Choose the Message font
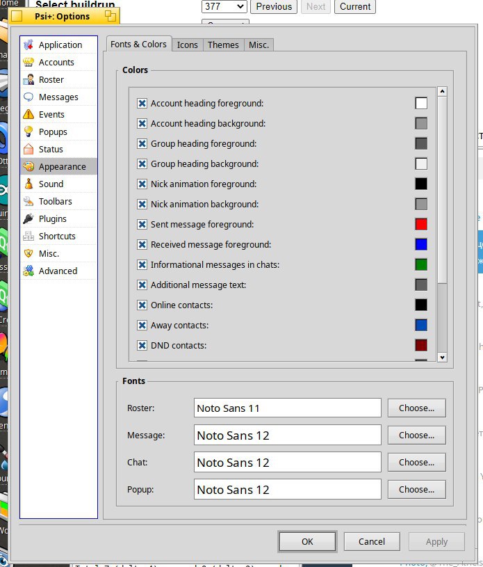 (x=416, y=435)
